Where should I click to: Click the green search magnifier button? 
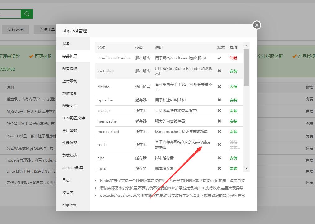(27, 14)
